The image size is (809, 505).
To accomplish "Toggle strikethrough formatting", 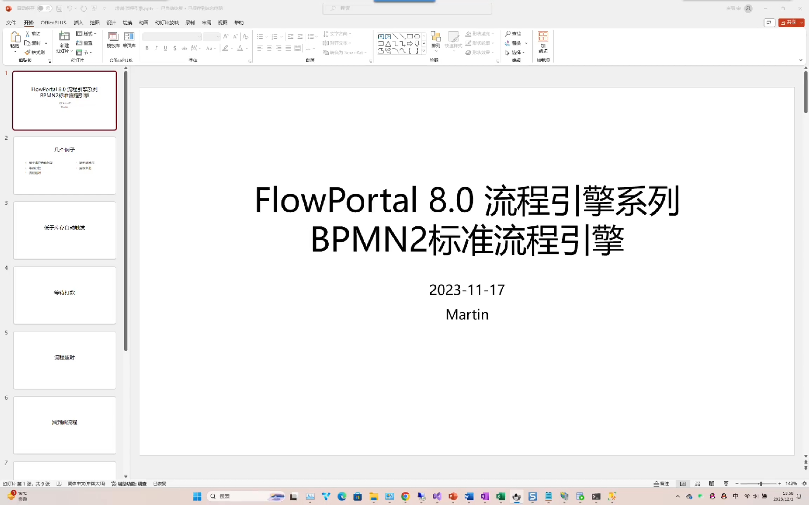I will [184, 48].
